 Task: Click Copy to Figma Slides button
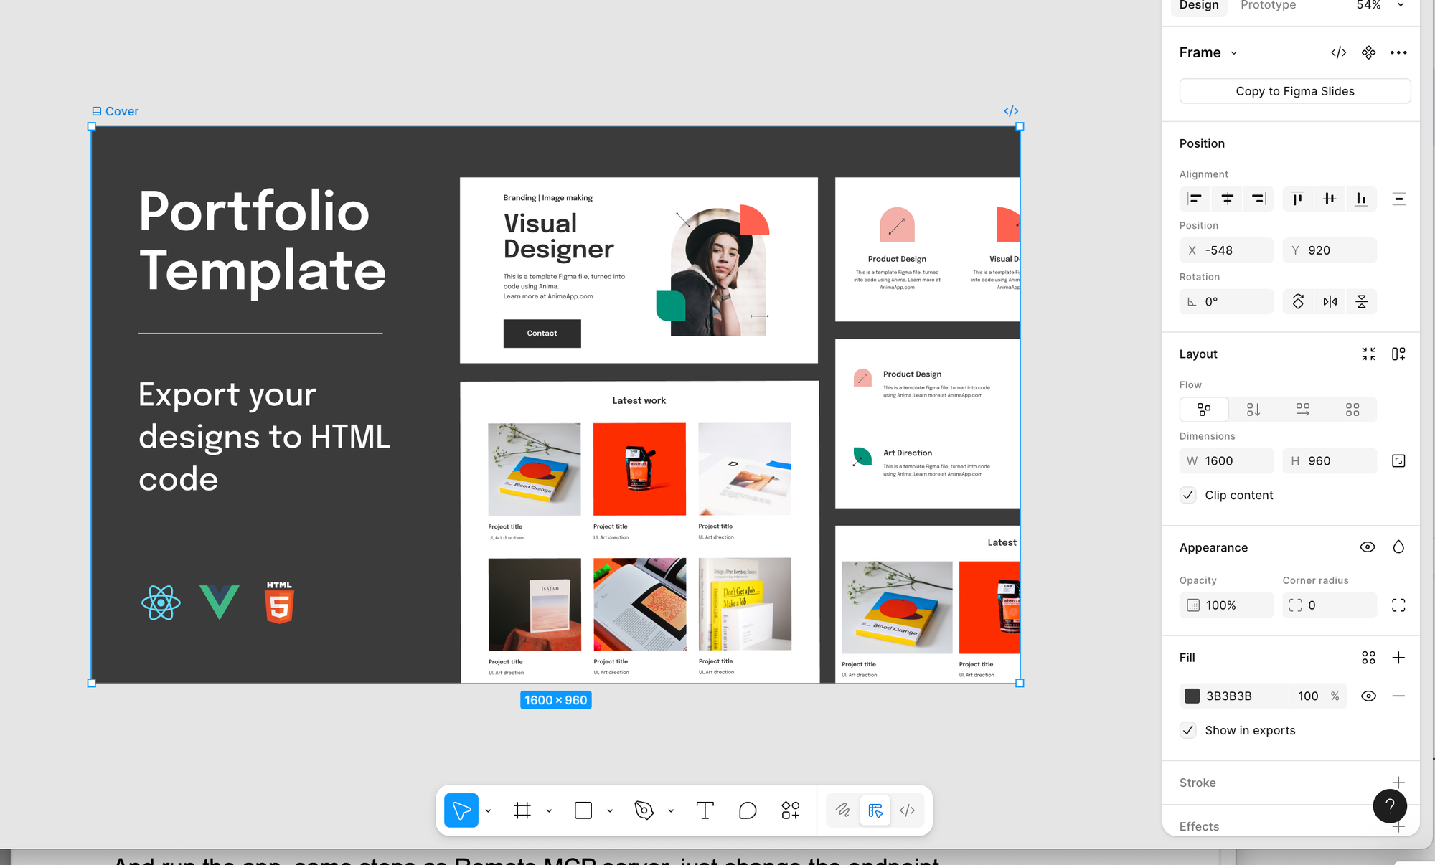tap(1294, 91)
